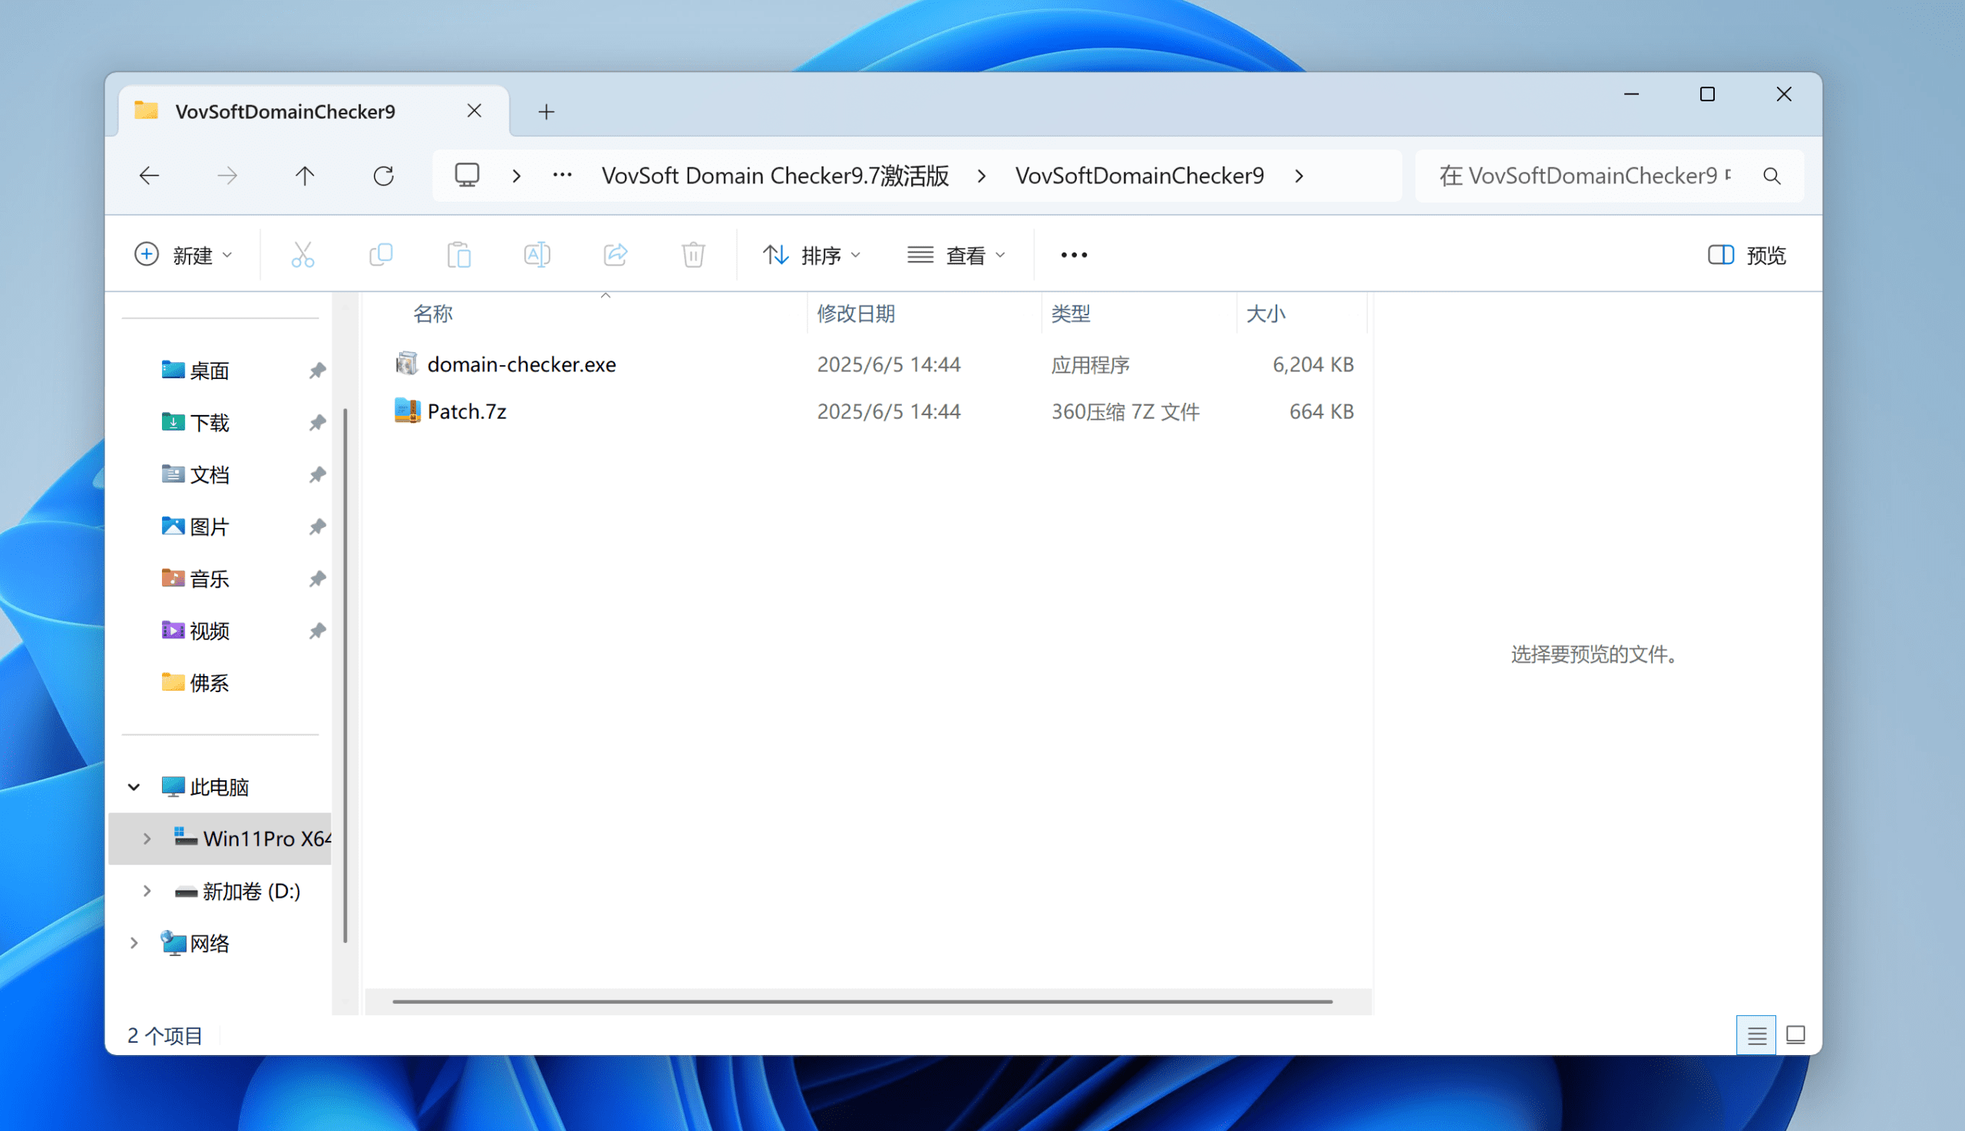Click the horizontal scrollbar in file list

(863, 1001)
